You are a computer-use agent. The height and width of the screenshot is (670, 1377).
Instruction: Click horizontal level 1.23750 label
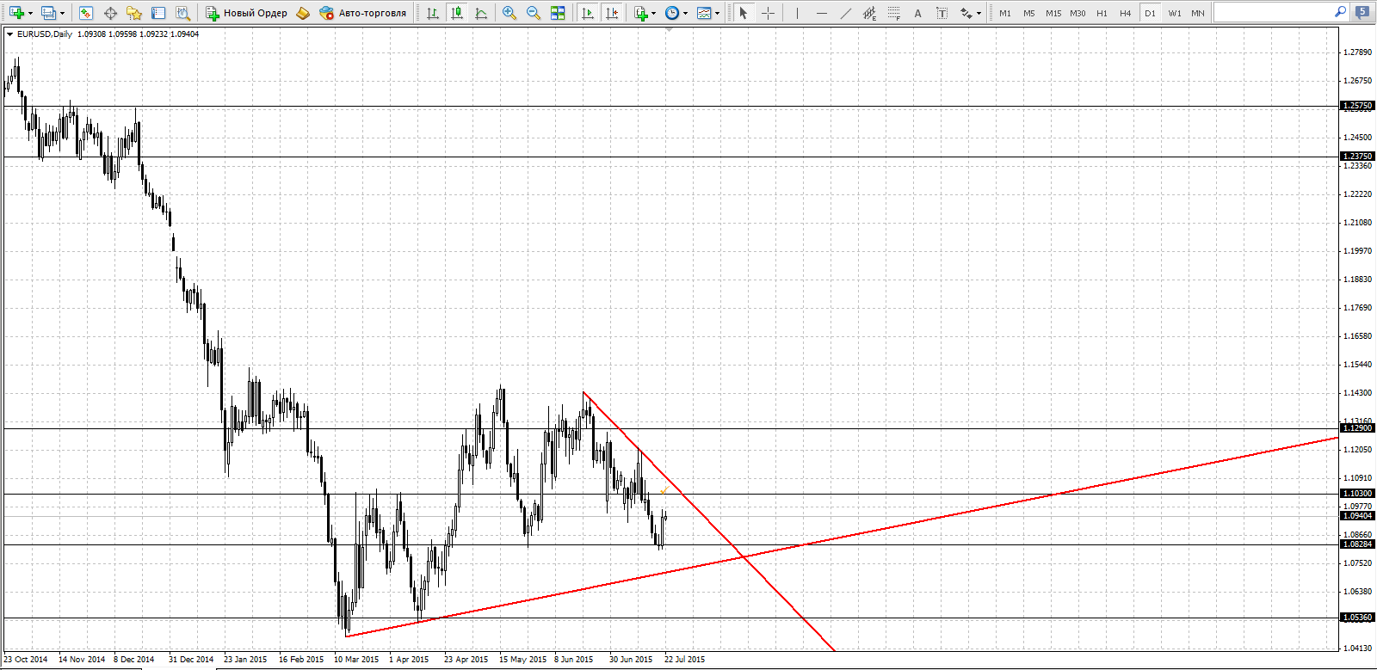click(x=1357, y=157)
